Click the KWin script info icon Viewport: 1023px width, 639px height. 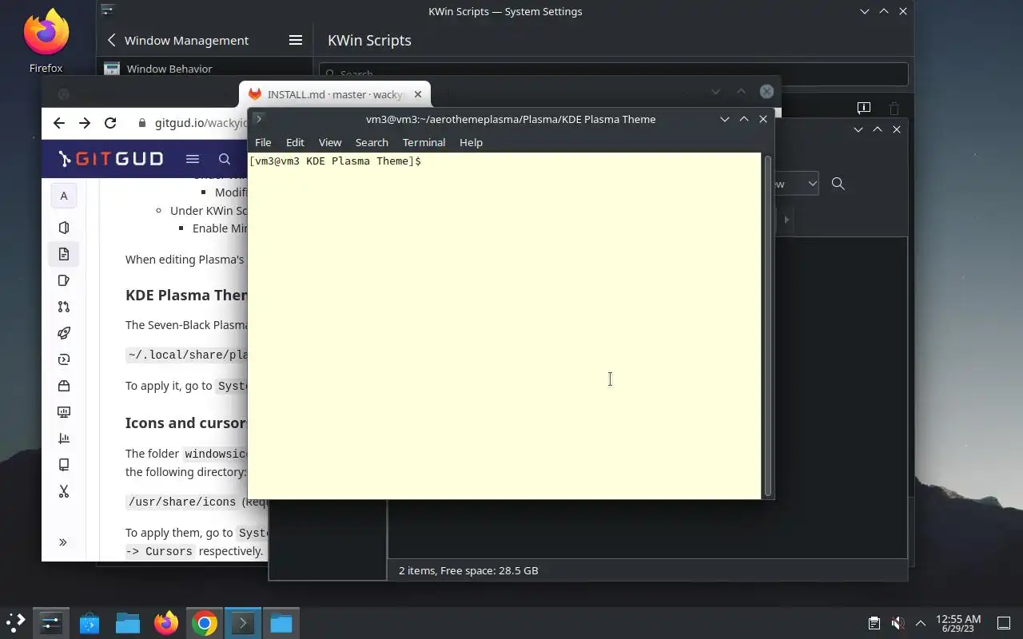tap(864, 108)
